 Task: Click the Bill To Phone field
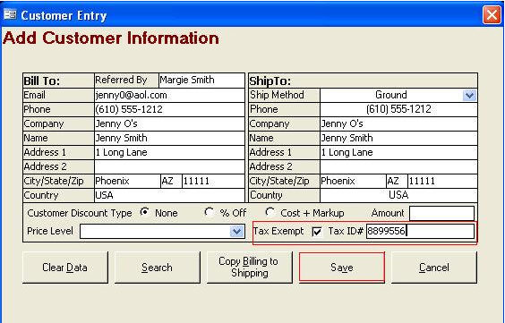pos(169,109)
